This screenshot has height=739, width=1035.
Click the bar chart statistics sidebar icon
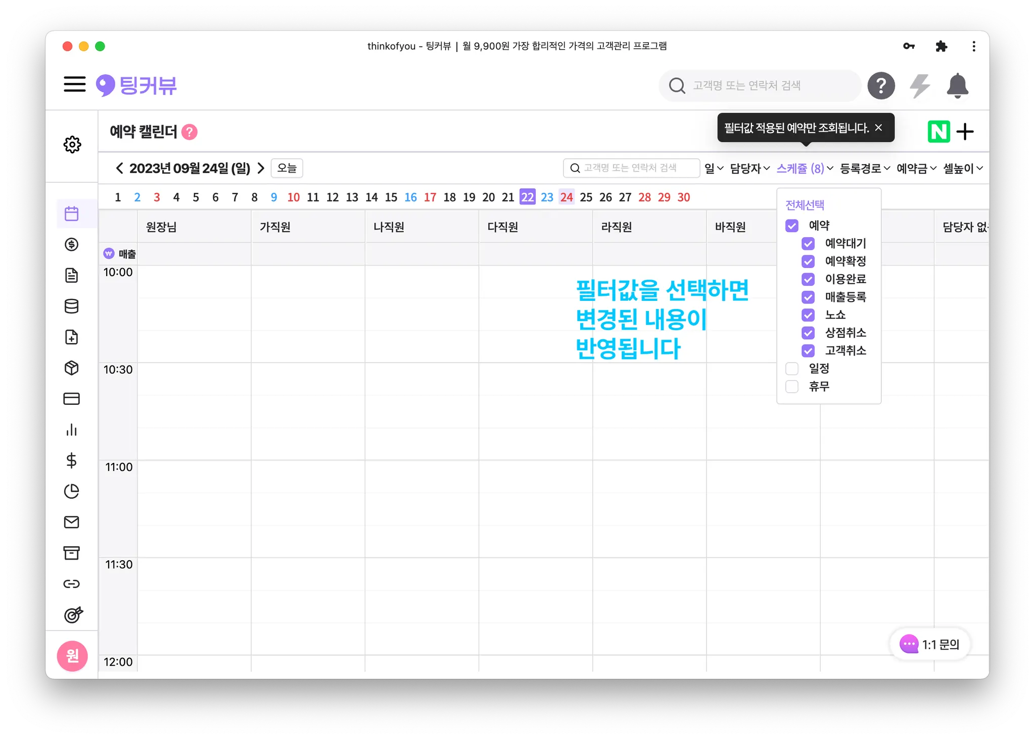pyautogui.click(x=72, y=430)
